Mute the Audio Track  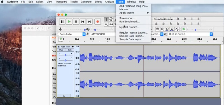(61, 50)
